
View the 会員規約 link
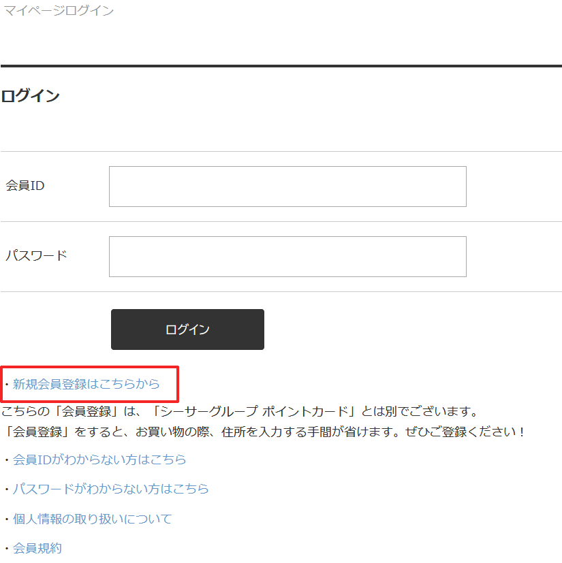37,548
